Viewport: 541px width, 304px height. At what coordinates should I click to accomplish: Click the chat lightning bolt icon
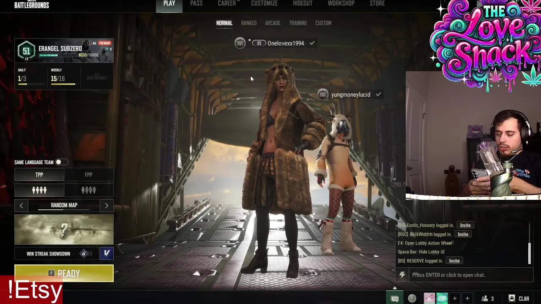[402, 275]
